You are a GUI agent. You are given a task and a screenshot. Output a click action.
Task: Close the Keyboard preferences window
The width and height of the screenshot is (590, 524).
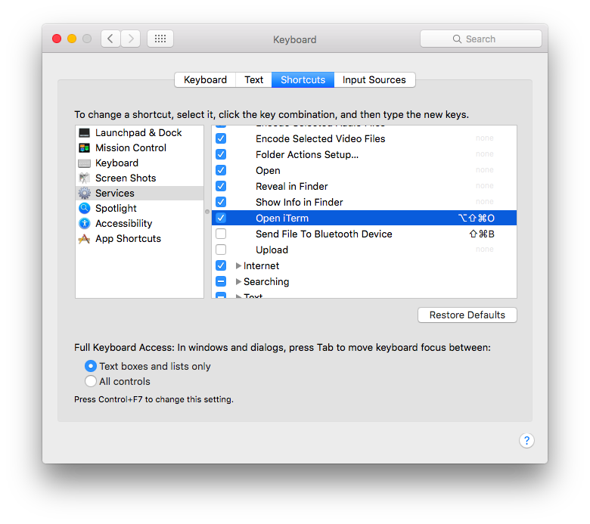[x=57, y=39]
